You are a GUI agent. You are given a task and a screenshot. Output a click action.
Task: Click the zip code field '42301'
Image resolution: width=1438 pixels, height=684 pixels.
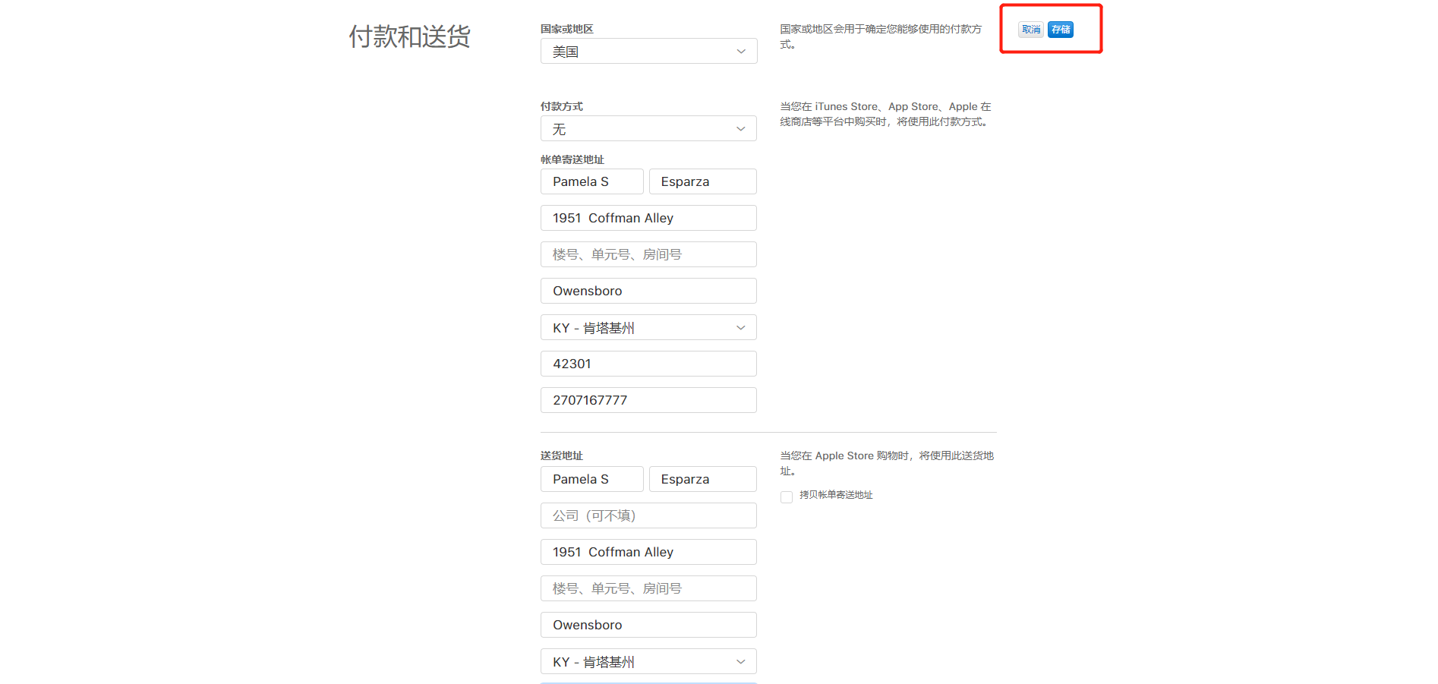coord(648,364)
